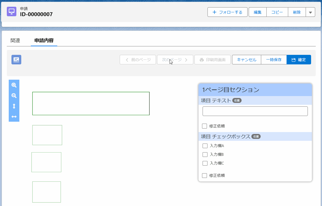The width and height of the screenshot is (322, 206).
Task: Click the 1ページ目セクション header
Action: (255, 90)
